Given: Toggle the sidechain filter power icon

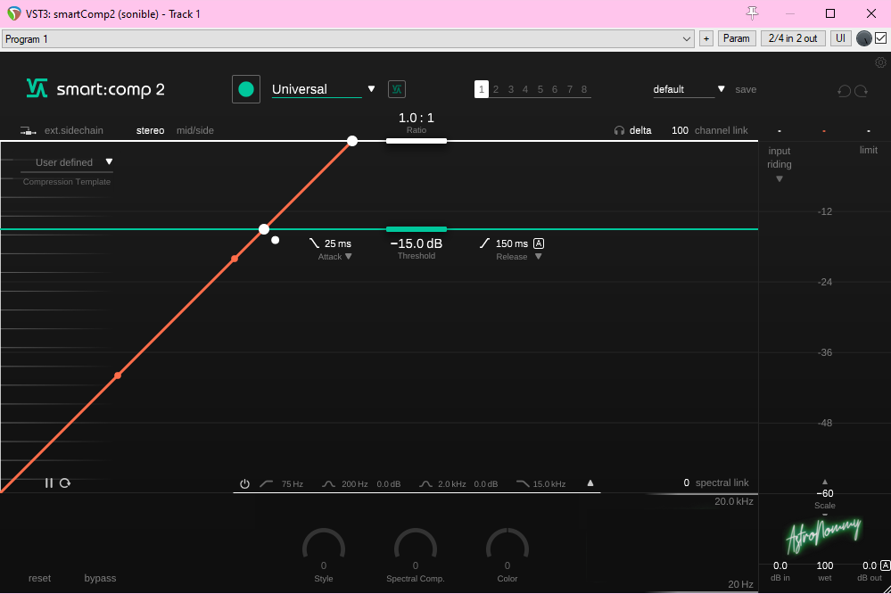Looking at the screenshot, I should point(244,484).
